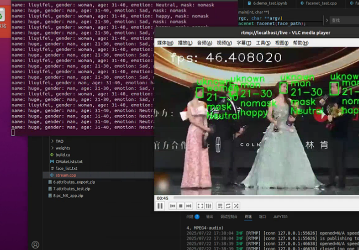Image resolution: width=359 pixels, height=250 pixels.
Task: Open VLC extended settings (equalizer icon)
Action: click(208, 206)
